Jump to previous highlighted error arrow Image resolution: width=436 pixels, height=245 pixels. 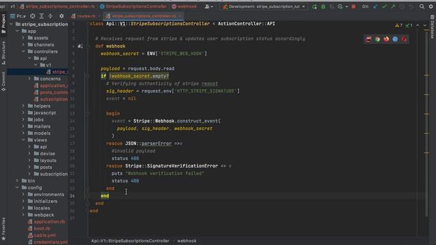tap(418, 25)
